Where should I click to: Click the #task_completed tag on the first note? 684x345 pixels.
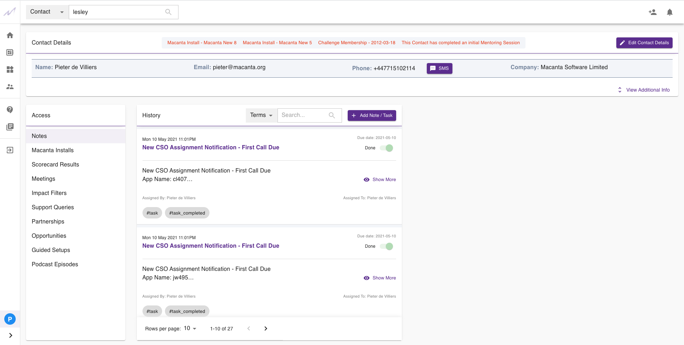187,213
